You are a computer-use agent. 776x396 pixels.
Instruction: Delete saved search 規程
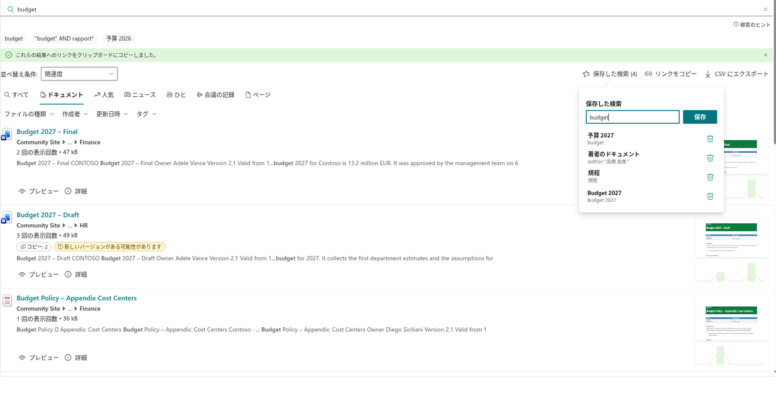pos(710,177)
